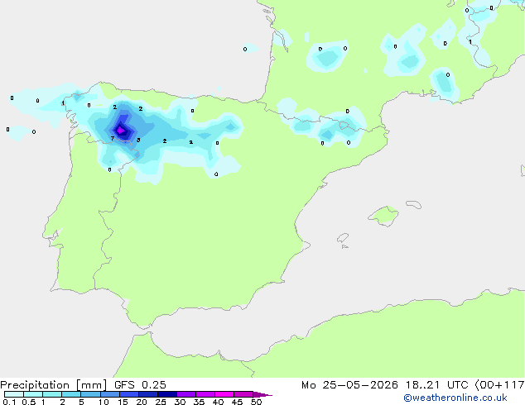The height and width of the screenshot is (405, 525).
Task: Click the 30 mm purple legend swatch
Action: click(185, 394)
